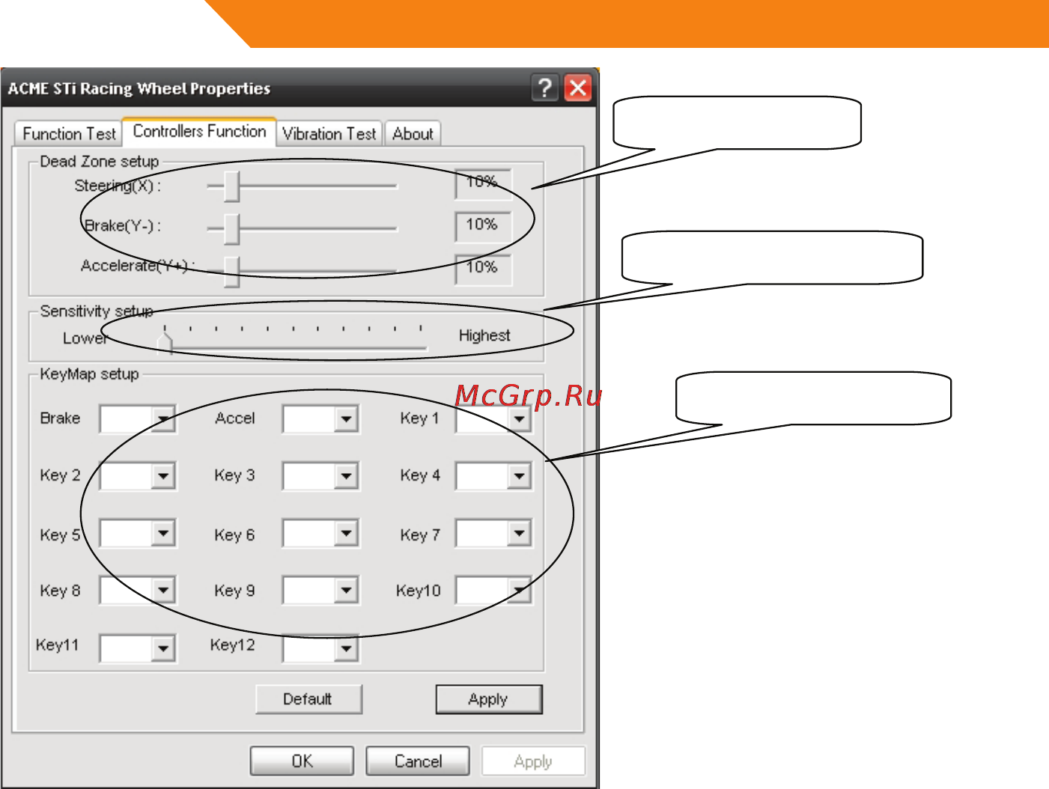Click Apply inside the Controllers Function tab
Image resolution: width=1049 pixels, height=789 pixels.
tap(489, 699)
